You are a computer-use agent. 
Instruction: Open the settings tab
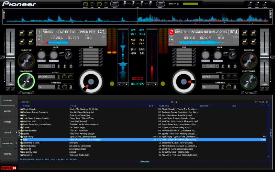[8, 154]
